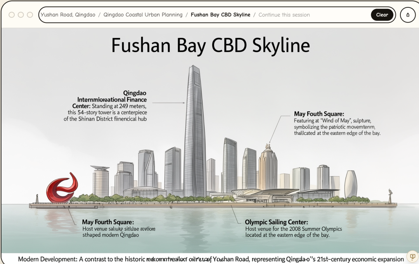Image resolution: width=419 pixels, height=264 pixels.
Task: Click the share icon beside the Clear button
Action: (407, 15)
